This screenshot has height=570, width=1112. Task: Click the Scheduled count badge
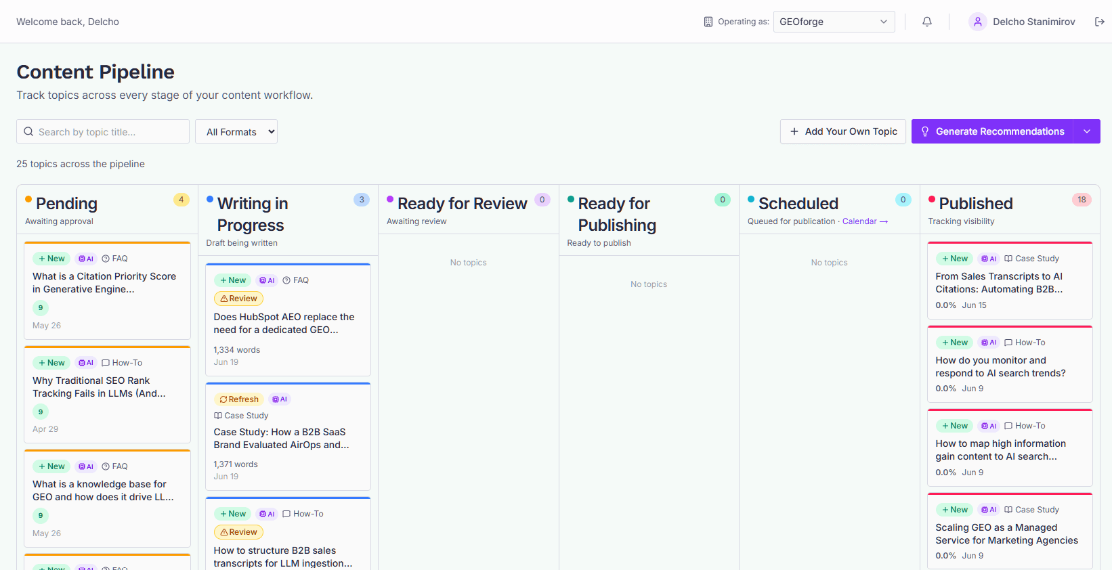[x=903, y=200]
